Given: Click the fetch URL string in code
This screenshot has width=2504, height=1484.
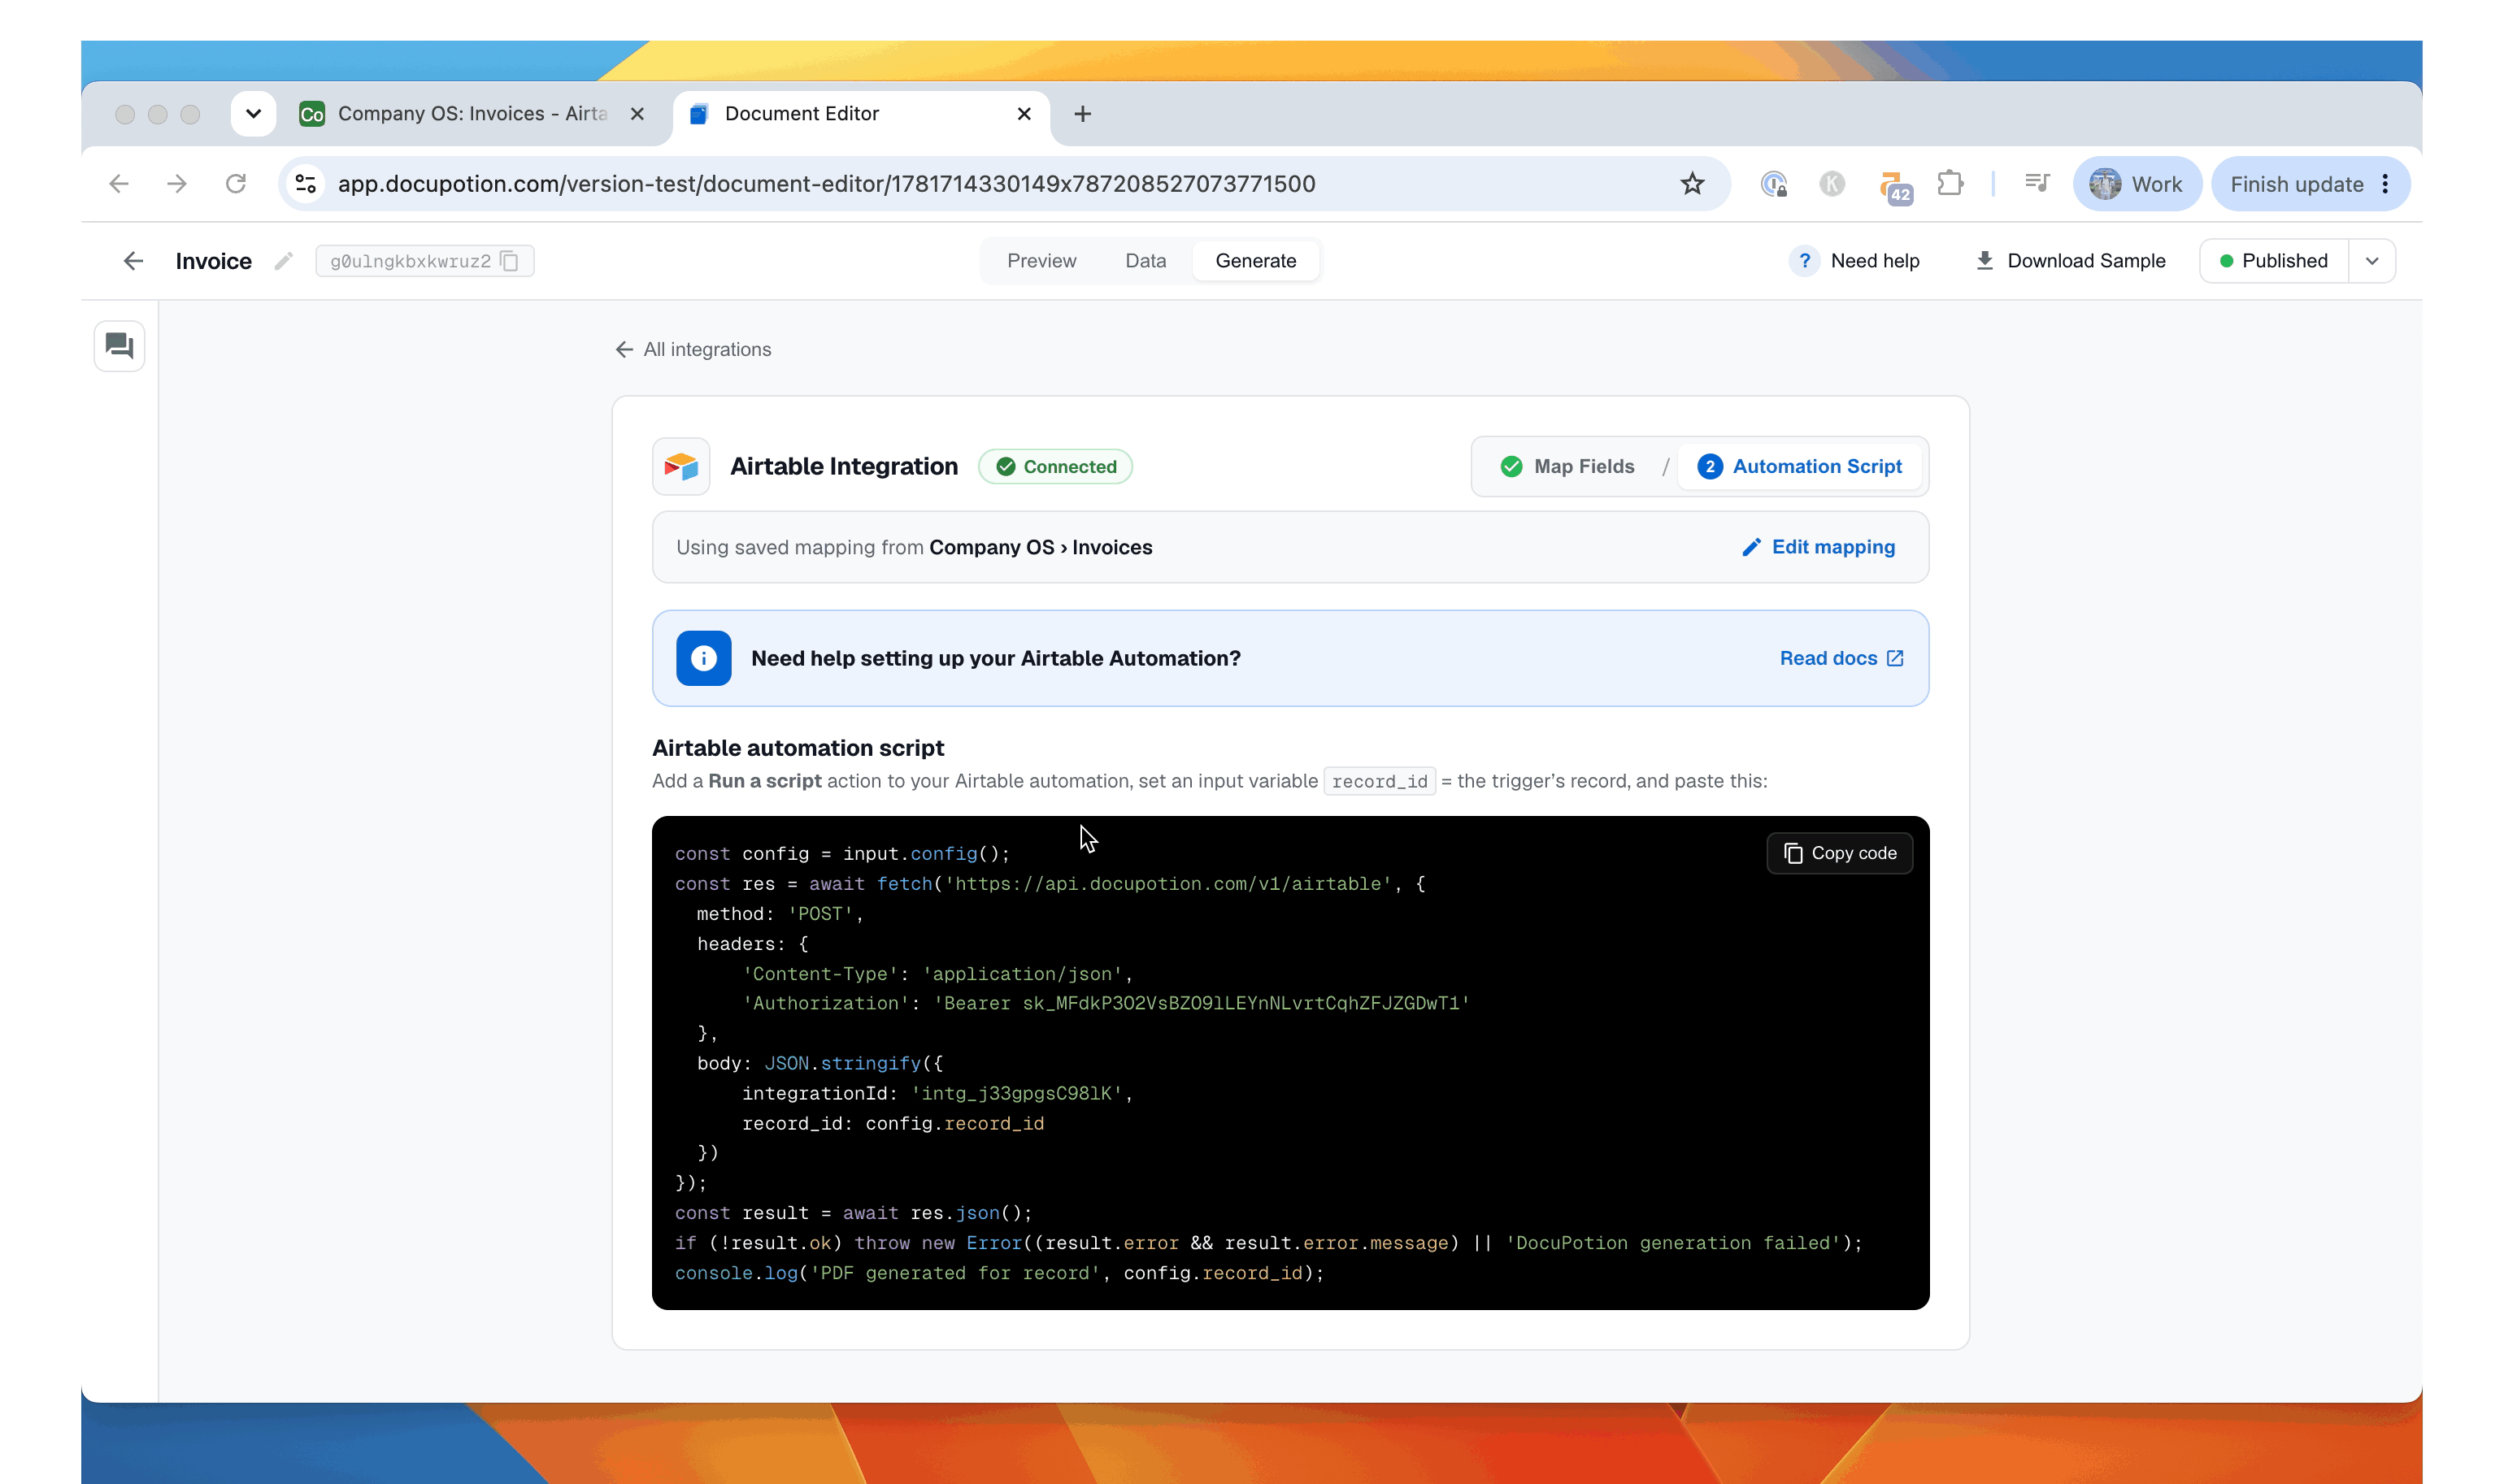Looking at the screenshot, I should (1167, 883).
